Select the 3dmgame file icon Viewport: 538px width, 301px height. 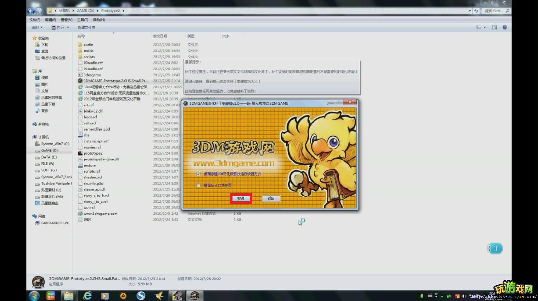point(80,75)
